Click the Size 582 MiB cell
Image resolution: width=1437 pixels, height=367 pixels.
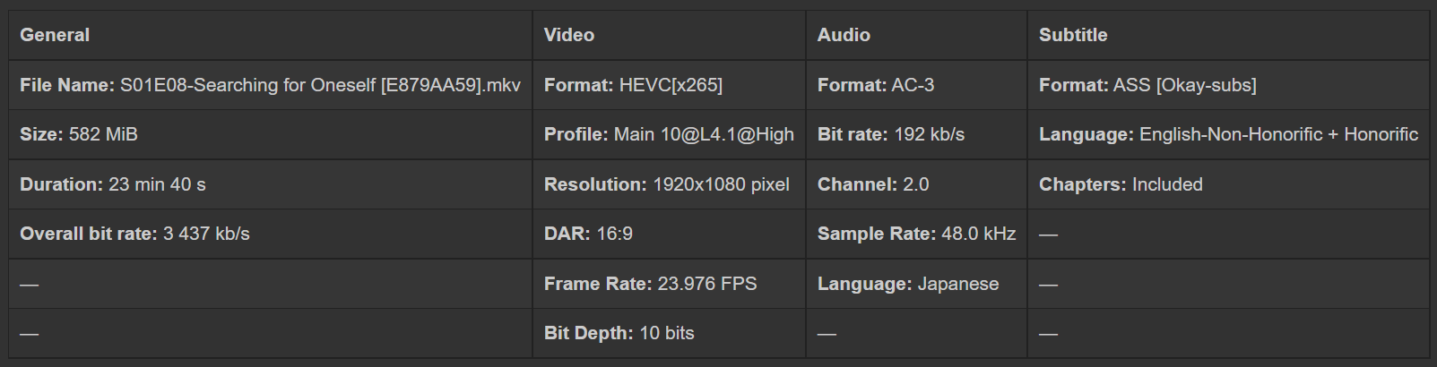click(79, 134)
